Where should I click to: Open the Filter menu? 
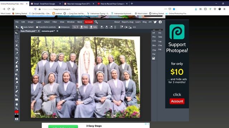point(55,22)
